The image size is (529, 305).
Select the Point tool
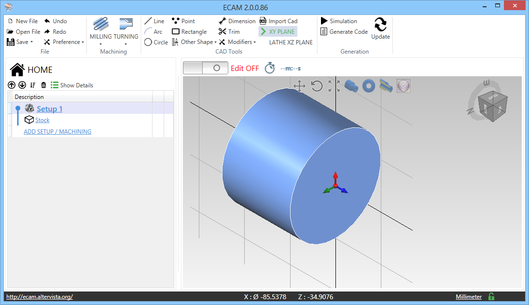click(183, 21)
